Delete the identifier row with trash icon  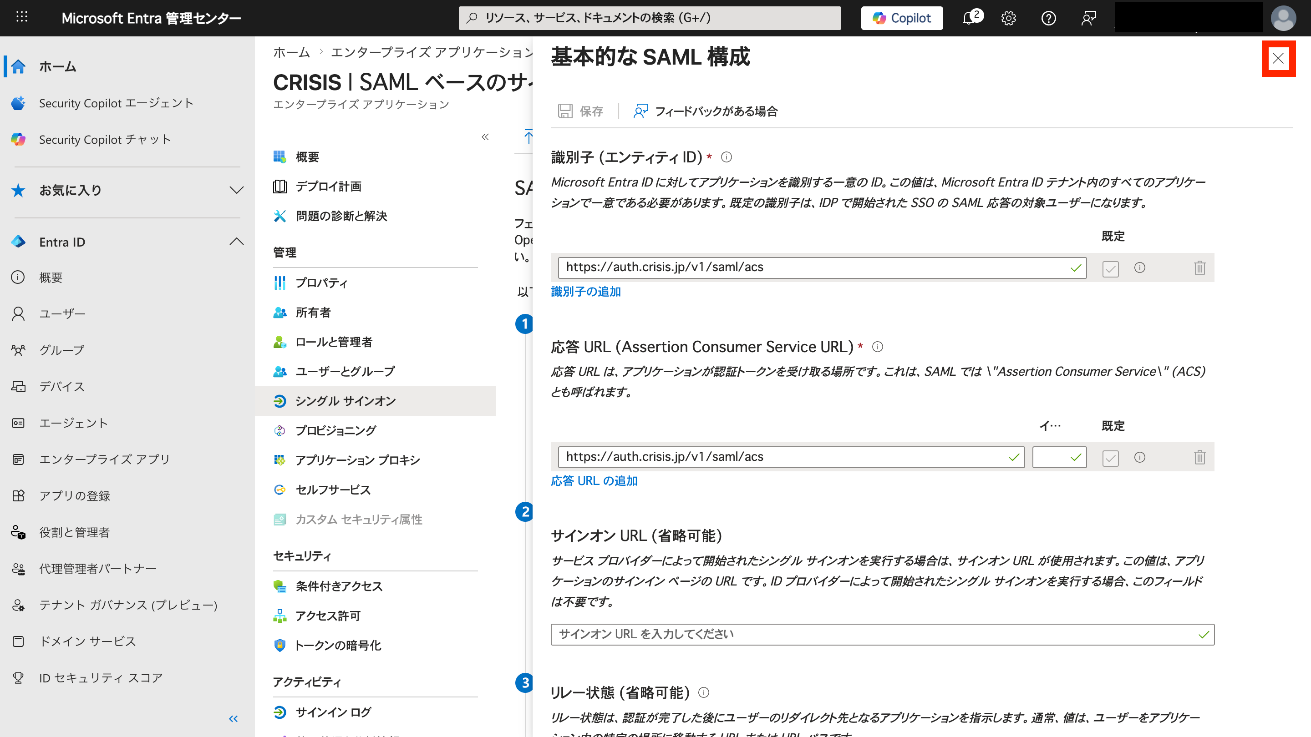tap(1199, 268)
